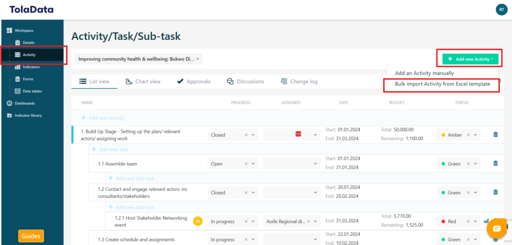Click the yellow M badge on Host Stakeholder event
The height and width of the screenshot is (245, 512).
click(x=197, y=221)
